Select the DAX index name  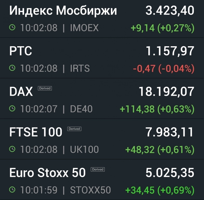(x=21, y=92)
